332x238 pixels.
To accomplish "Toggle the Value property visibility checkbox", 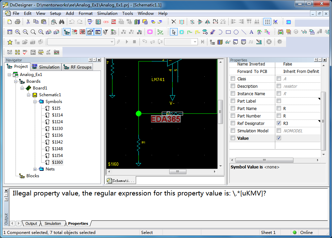I will 279,138.
